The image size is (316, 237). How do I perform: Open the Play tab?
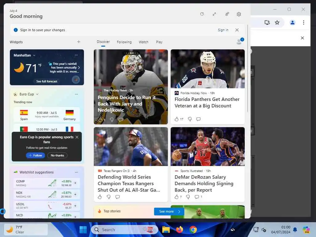tap(159, 42)
